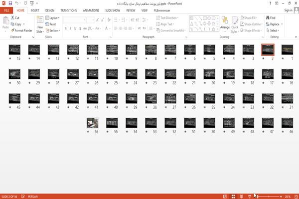Viewport: 299px width, 199px height.
Task: Click the Format Painter button
Action: pyautogui.click(x=21, y=30)
